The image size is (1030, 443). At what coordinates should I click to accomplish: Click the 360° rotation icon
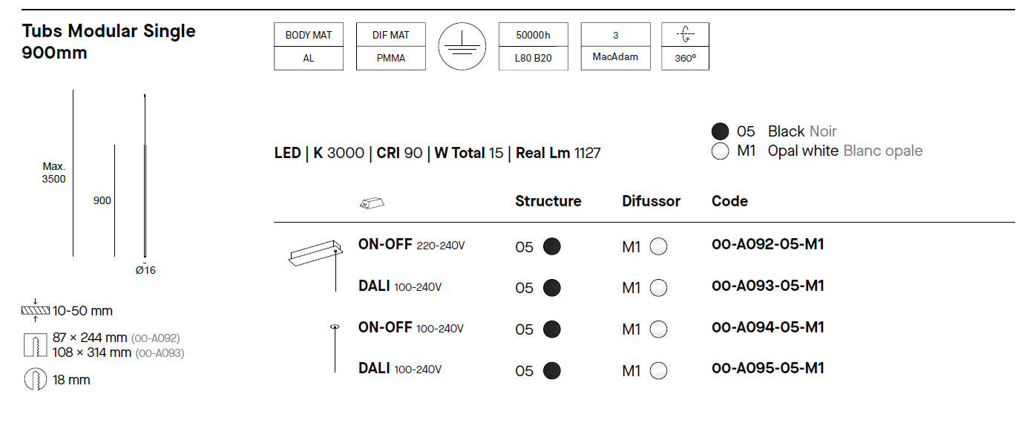pos(685,36)
